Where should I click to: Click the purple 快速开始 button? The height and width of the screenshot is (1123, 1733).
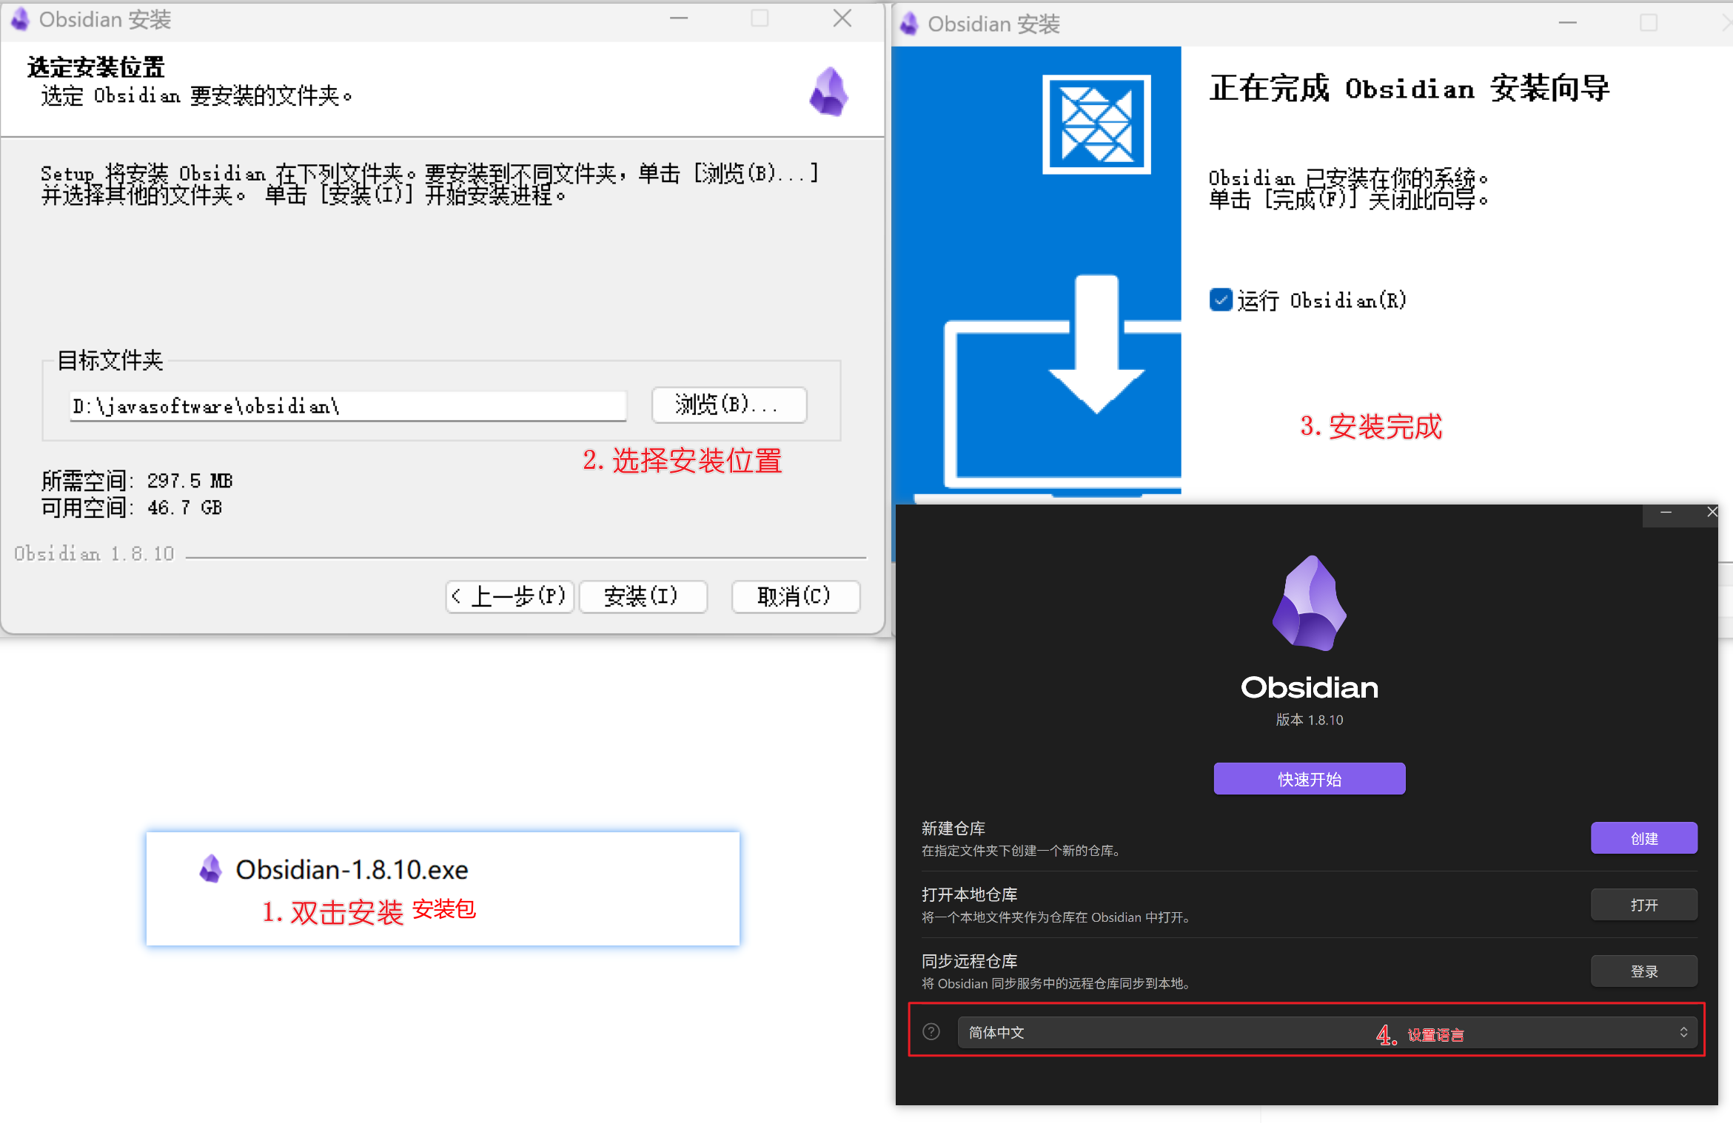tap(1309, 778)
